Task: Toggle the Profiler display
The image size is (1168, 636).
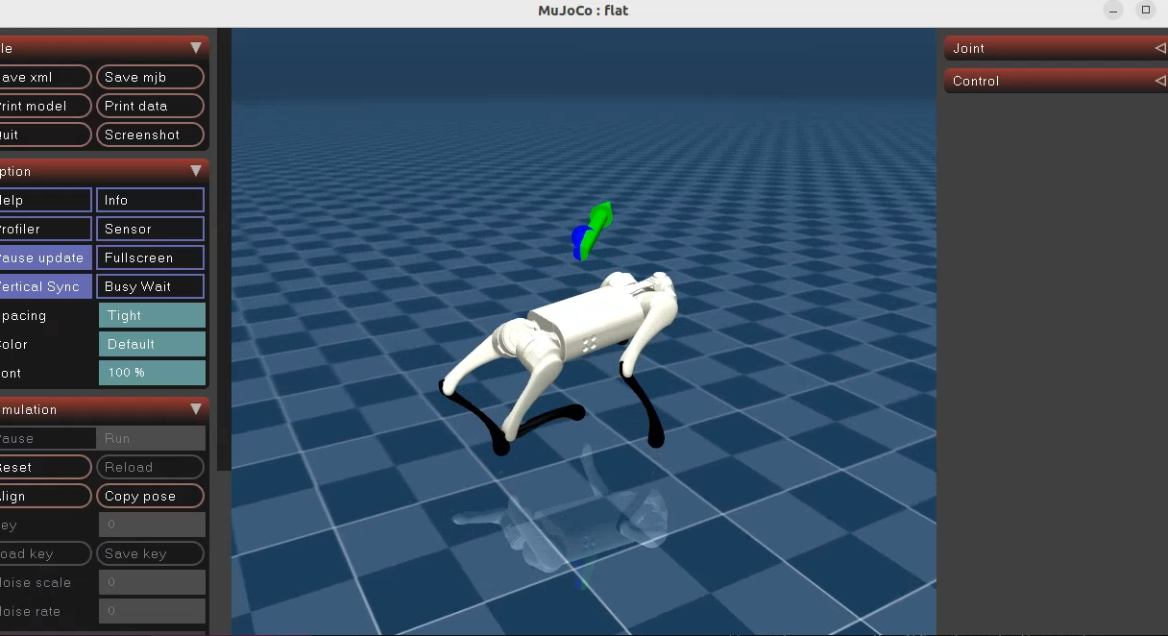Action: pos(45,229)
